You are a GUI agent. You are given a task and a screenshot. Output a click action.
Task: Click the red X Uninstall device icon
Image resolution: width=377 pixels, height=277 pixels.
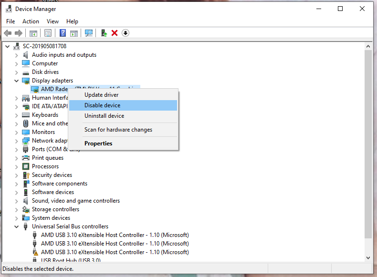pyautogui.click(x=115, y=33)
